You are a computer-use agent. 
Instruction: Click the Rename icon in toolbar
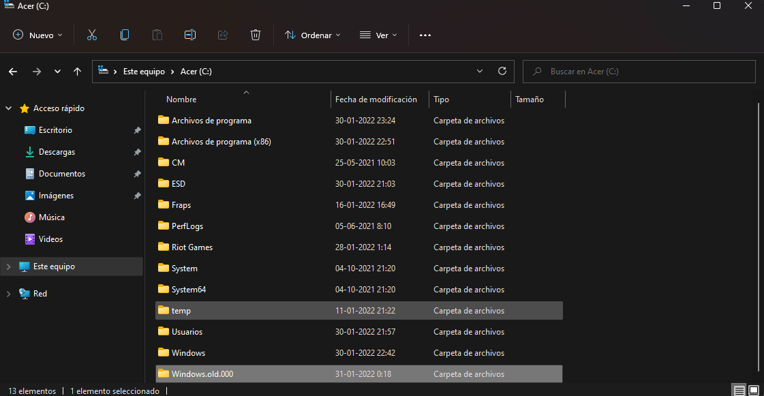click(x=190, y=35)
